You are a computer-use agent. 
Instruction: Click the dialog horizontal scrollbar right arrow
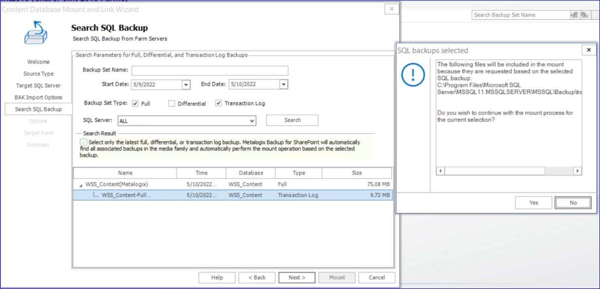point(577,171)
